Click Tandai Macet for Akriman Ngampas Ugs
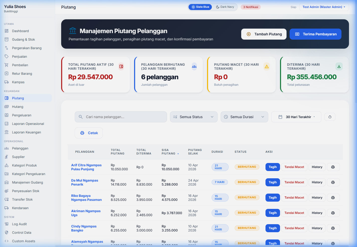This screenshot has width=357, height=247. 294,213
